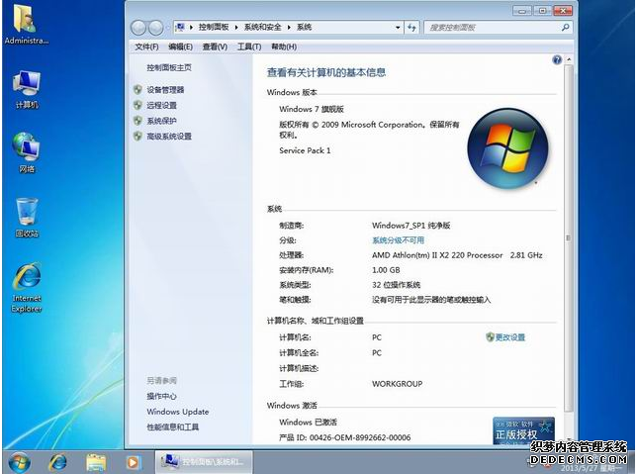
Task: Open the 编辑(E) menu
Action: coord(180,47)
